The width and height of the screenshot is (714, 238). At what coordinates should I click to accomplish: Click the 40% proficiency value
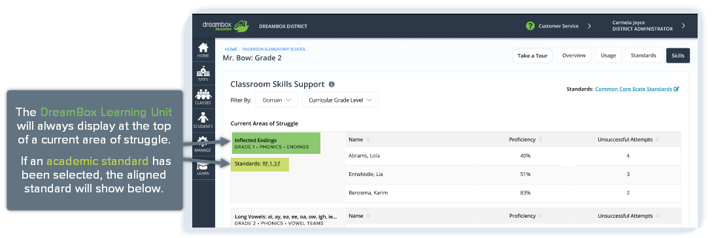point(525,156)
